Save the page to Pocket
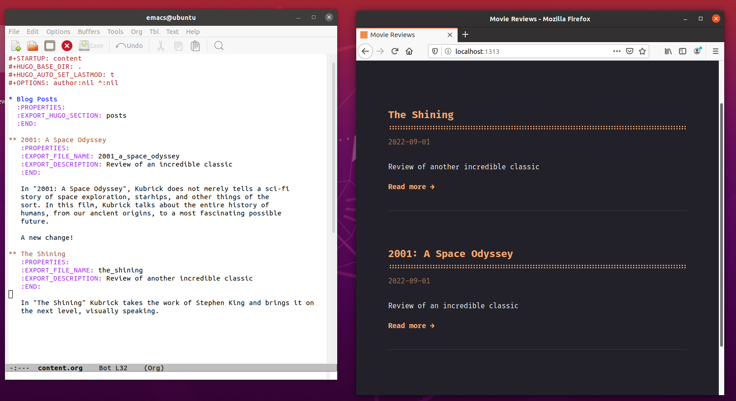This screenshot has height=401, width=736. (630, 51)
